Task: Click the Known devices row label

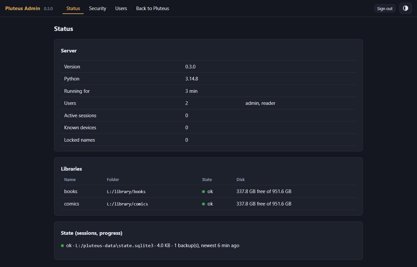Action: [80, 128]
